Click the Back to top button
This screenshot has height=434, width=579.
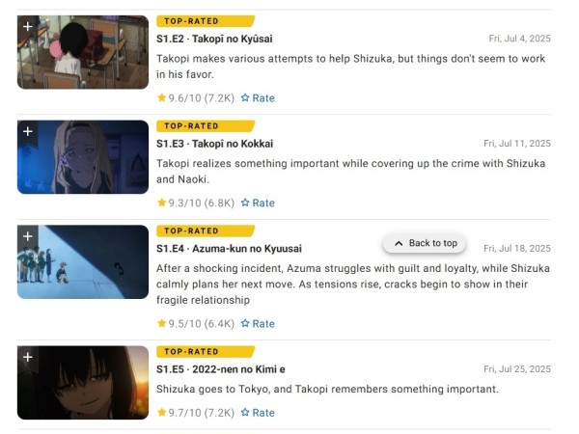(424, 243)
